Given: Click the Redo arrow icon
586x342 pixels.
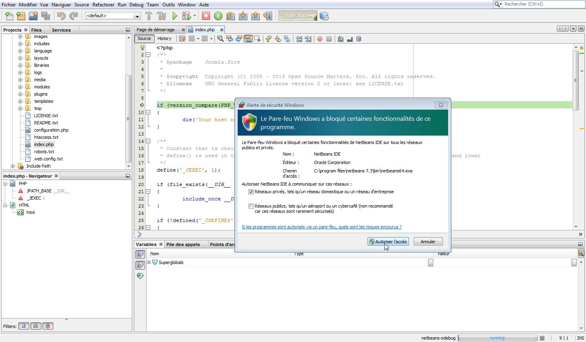Looking at the screenshot, I should 73,16.
